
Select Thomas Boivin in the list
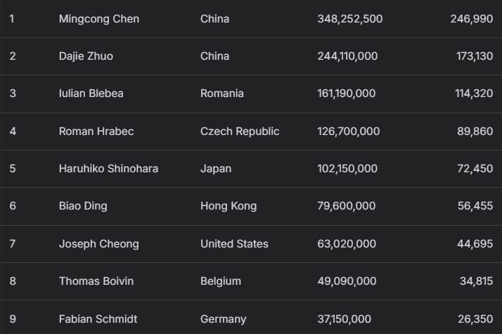[x=96, y=281]
